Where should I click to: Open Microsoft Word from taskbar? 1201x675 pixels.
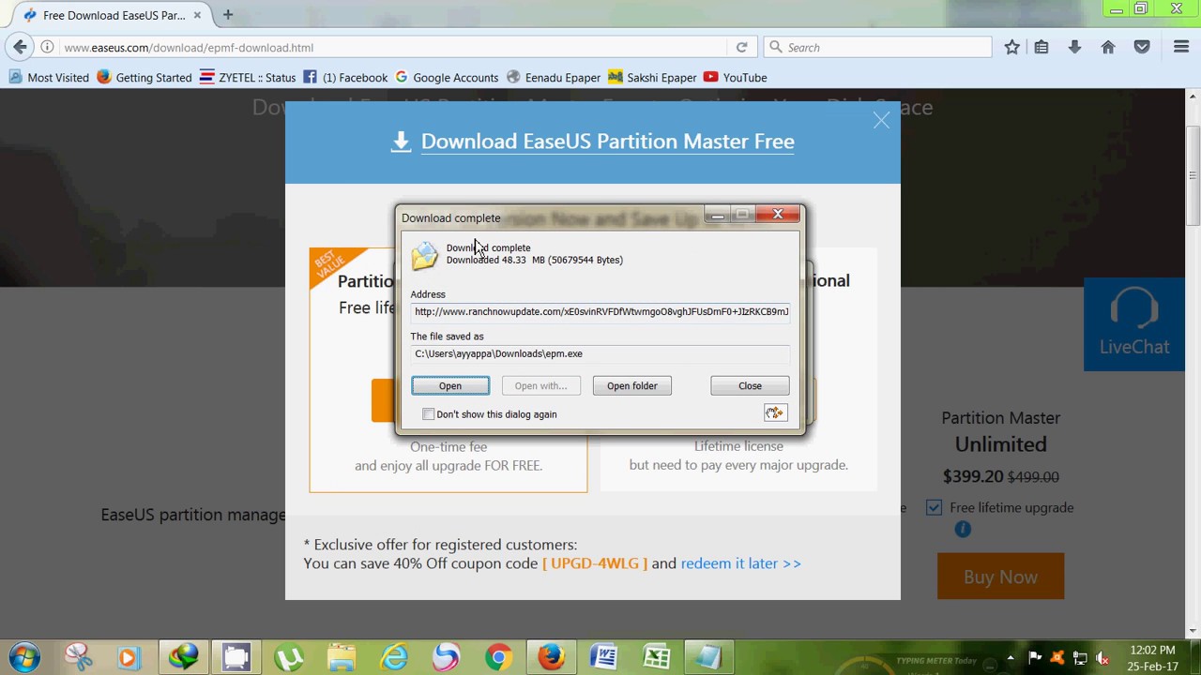[604, 657]
